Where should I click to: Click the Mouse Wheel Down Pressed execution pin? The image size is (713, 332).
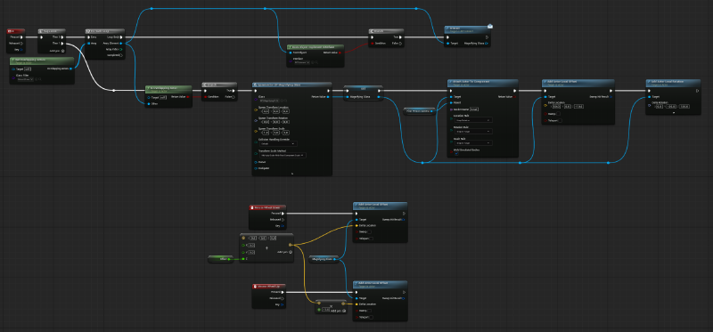[283, 213]
